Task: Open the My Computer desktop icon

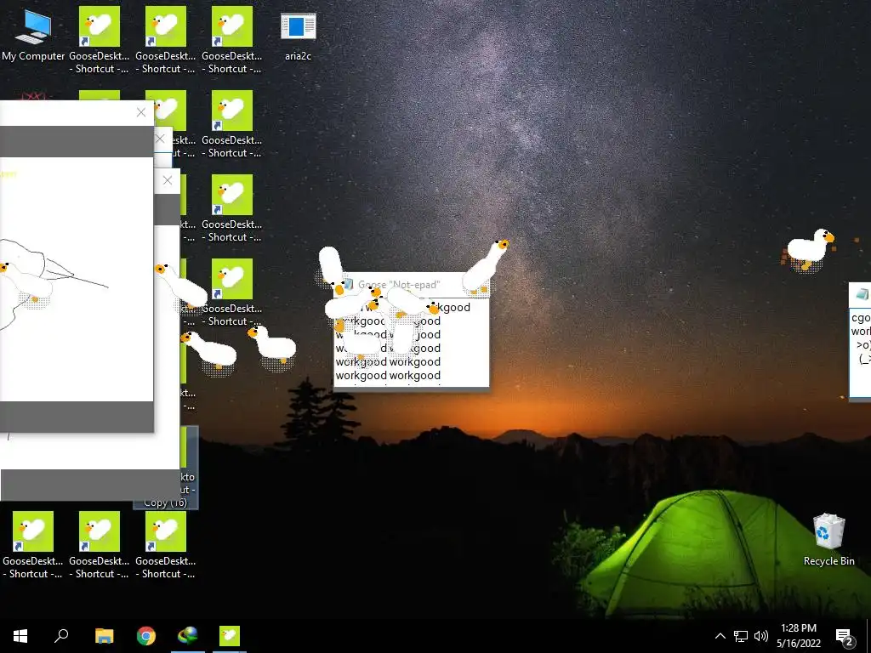Action: click(x=33, y=33)
